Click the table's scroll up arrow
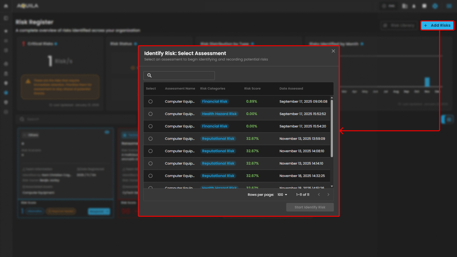 [x=332, y=98]
